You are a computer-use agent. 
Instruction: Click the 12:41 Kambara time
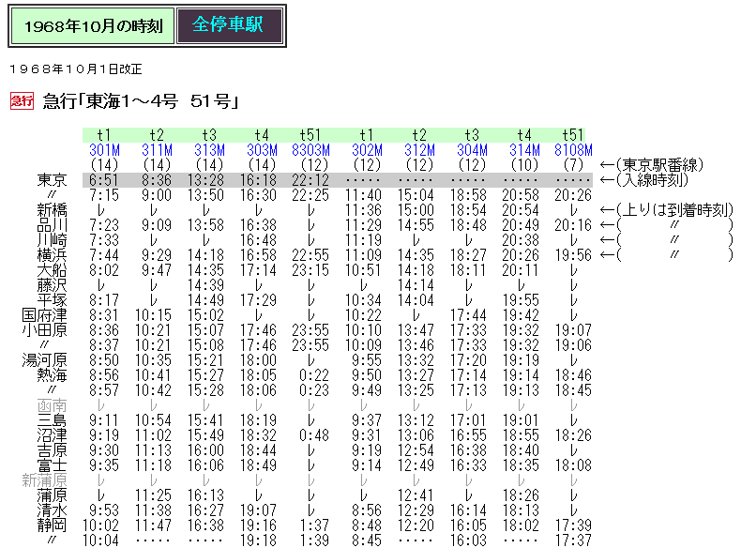coord(416,496)
